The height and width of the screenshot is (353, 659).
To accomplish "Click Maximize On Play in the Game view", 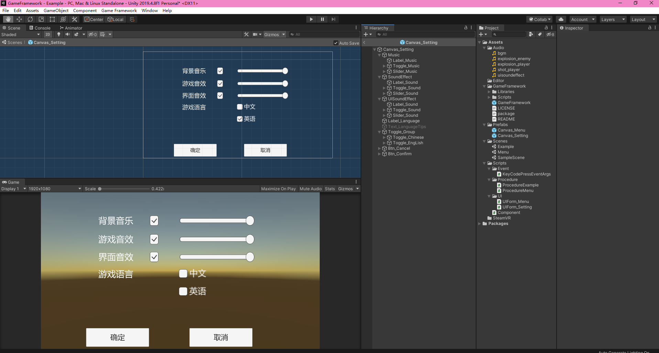I will [278, 189].
